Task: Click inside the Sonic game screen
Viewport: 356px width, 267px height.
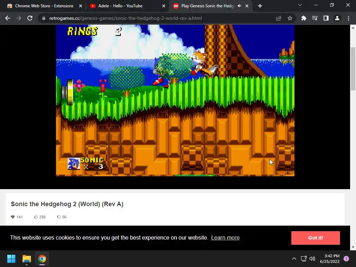Action: coord(175,100)
